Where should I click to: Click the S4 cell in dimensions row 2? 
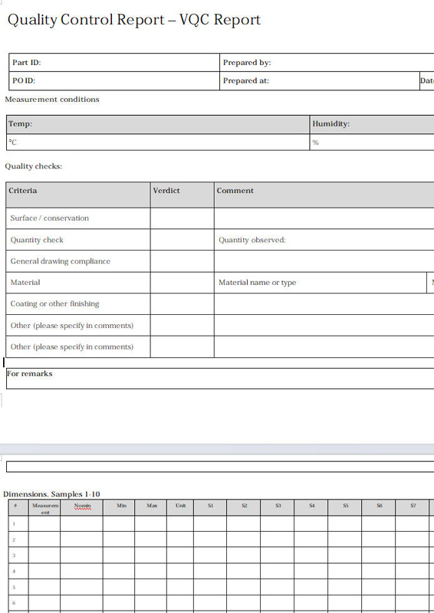311,539
